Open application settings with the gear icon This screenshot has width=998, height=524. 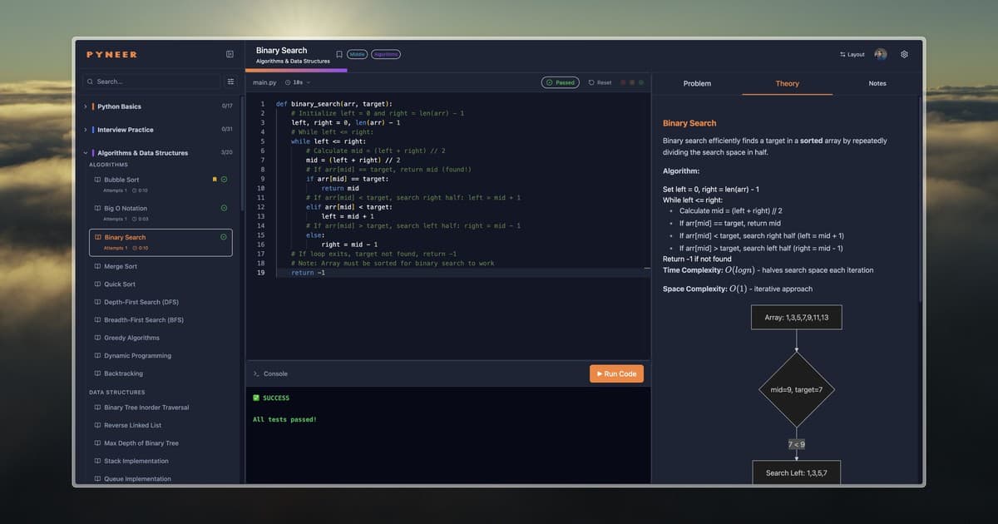tap(903, 53)
